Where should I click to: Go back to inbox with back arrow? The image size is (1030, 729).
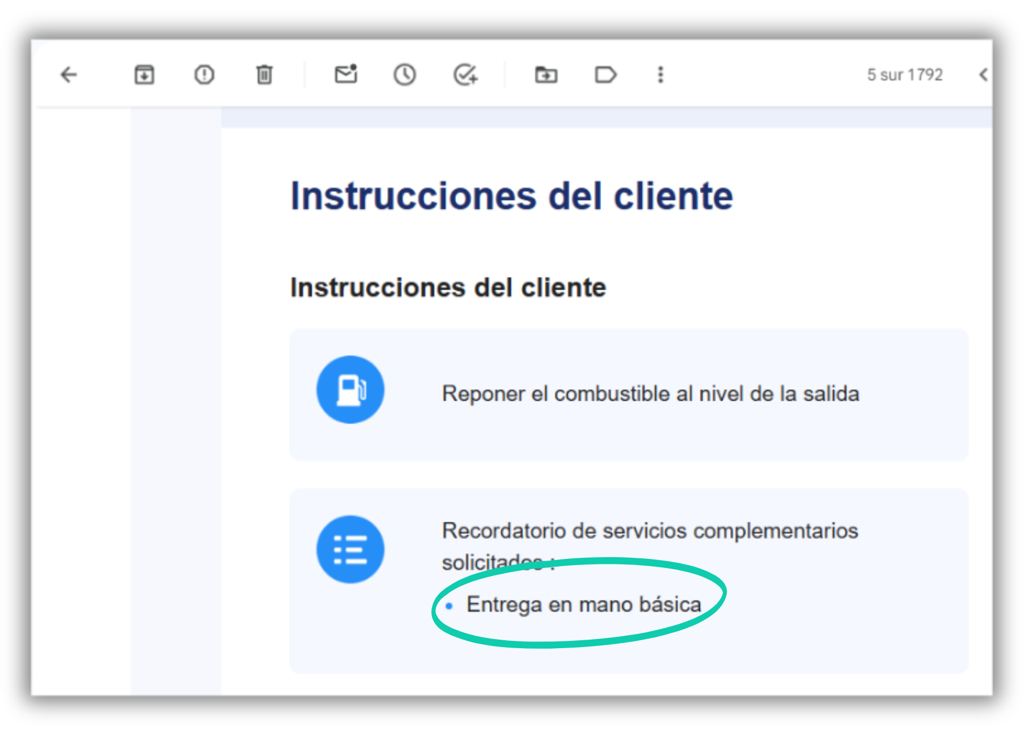click(x=69, y=75)
